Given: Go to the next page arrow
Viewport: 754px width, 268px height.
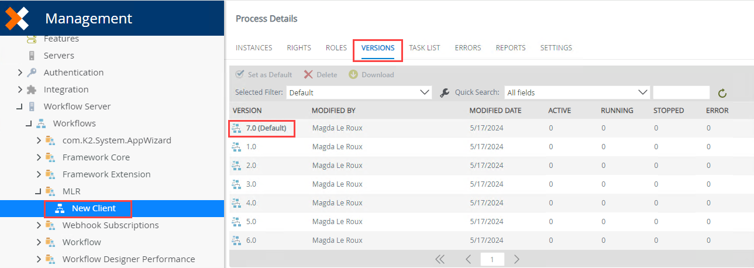Looking at the screenshot, I should tap(517, 259).
